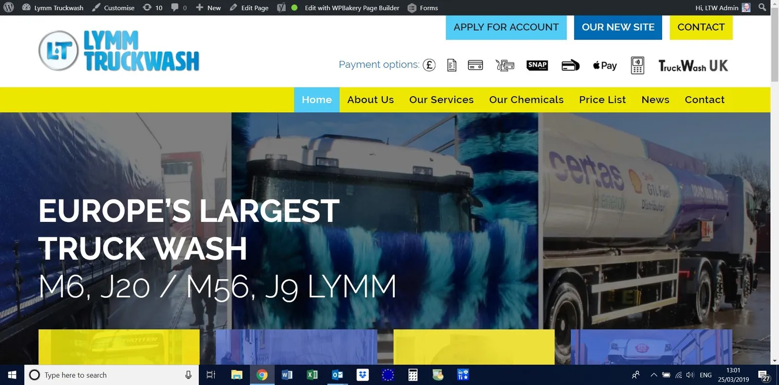Viewport: 779px width, 385px height.
Task: Click the second blue service tile
Action: point(296,347)
